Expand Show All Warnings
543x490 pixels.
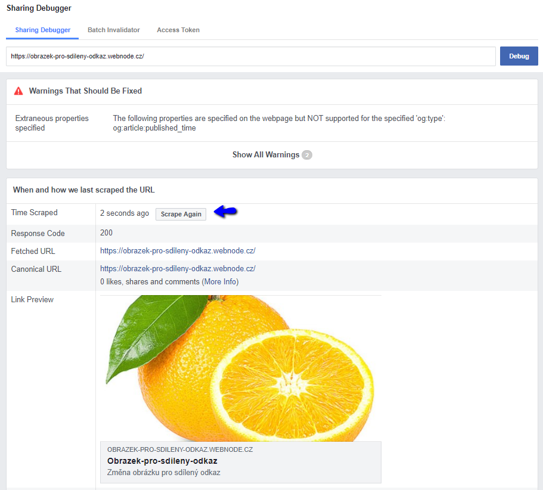pos(266,155)
